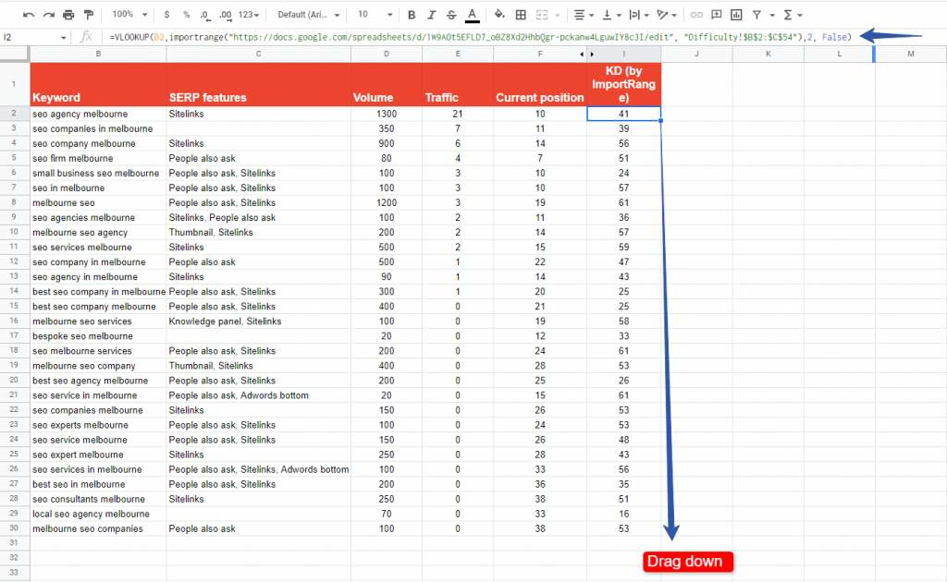Open the zoom level dropdown
This screenshot has height=582, width=947.
129,15
